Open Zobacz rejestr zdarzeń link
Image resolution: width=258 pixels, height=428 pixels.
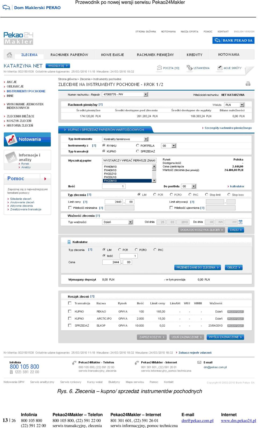tap(195, 352)
